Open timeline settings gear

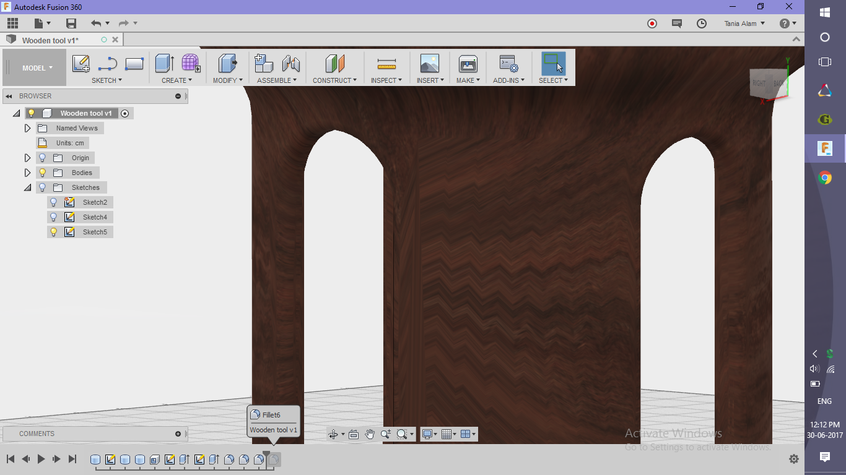(x=794, y=459)
